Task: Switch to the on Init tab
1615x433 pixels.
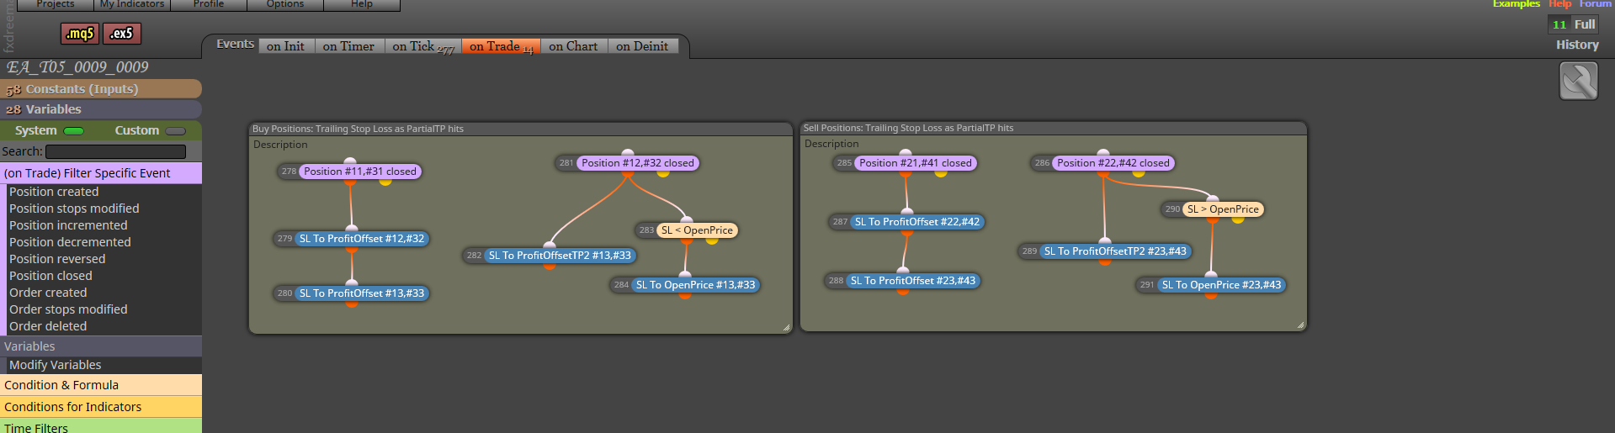Action: point(286,46)
